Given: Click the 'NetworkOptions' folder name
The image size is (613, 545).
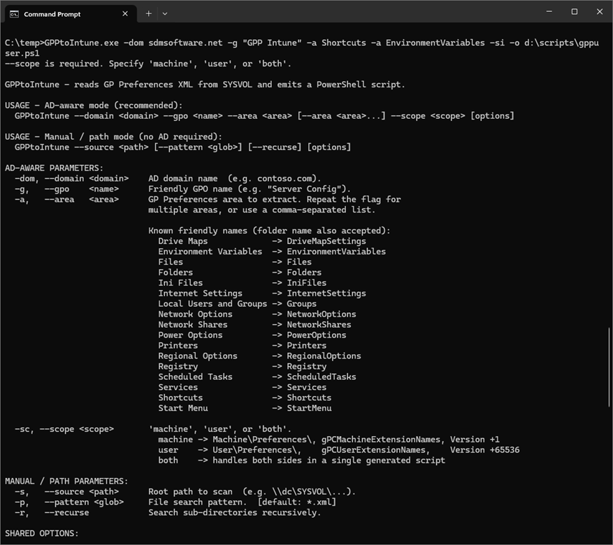Looking at the screenshot, I should tap(322, 314).
